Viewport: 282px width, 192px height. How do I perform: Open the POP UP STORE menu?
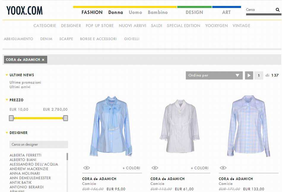coord(100,26)
